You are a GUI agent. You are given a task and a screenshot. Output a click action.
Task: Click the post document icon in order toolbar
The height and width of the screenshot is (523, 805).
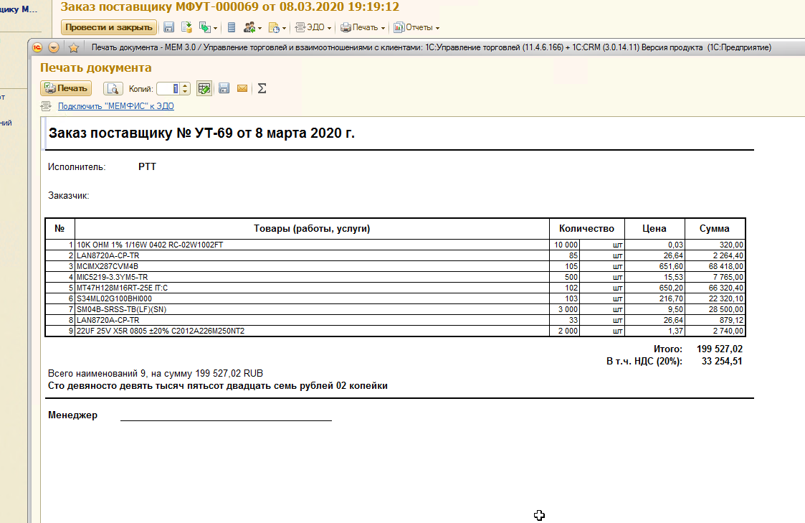[x=186, y=27]
